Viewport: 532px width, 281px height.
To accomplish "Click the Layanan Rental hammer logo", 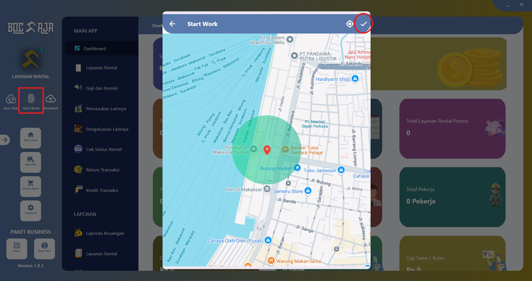I will (x=31, y=59).
